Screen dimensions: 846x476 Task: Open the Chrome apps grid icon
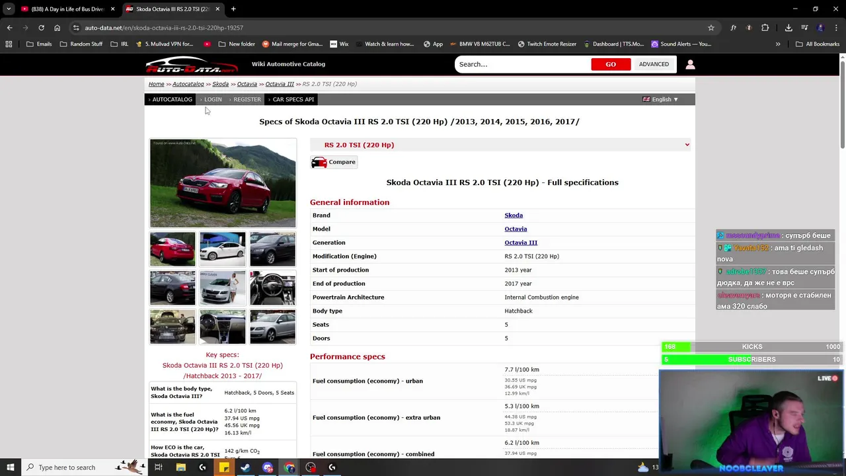pos(9,44)
